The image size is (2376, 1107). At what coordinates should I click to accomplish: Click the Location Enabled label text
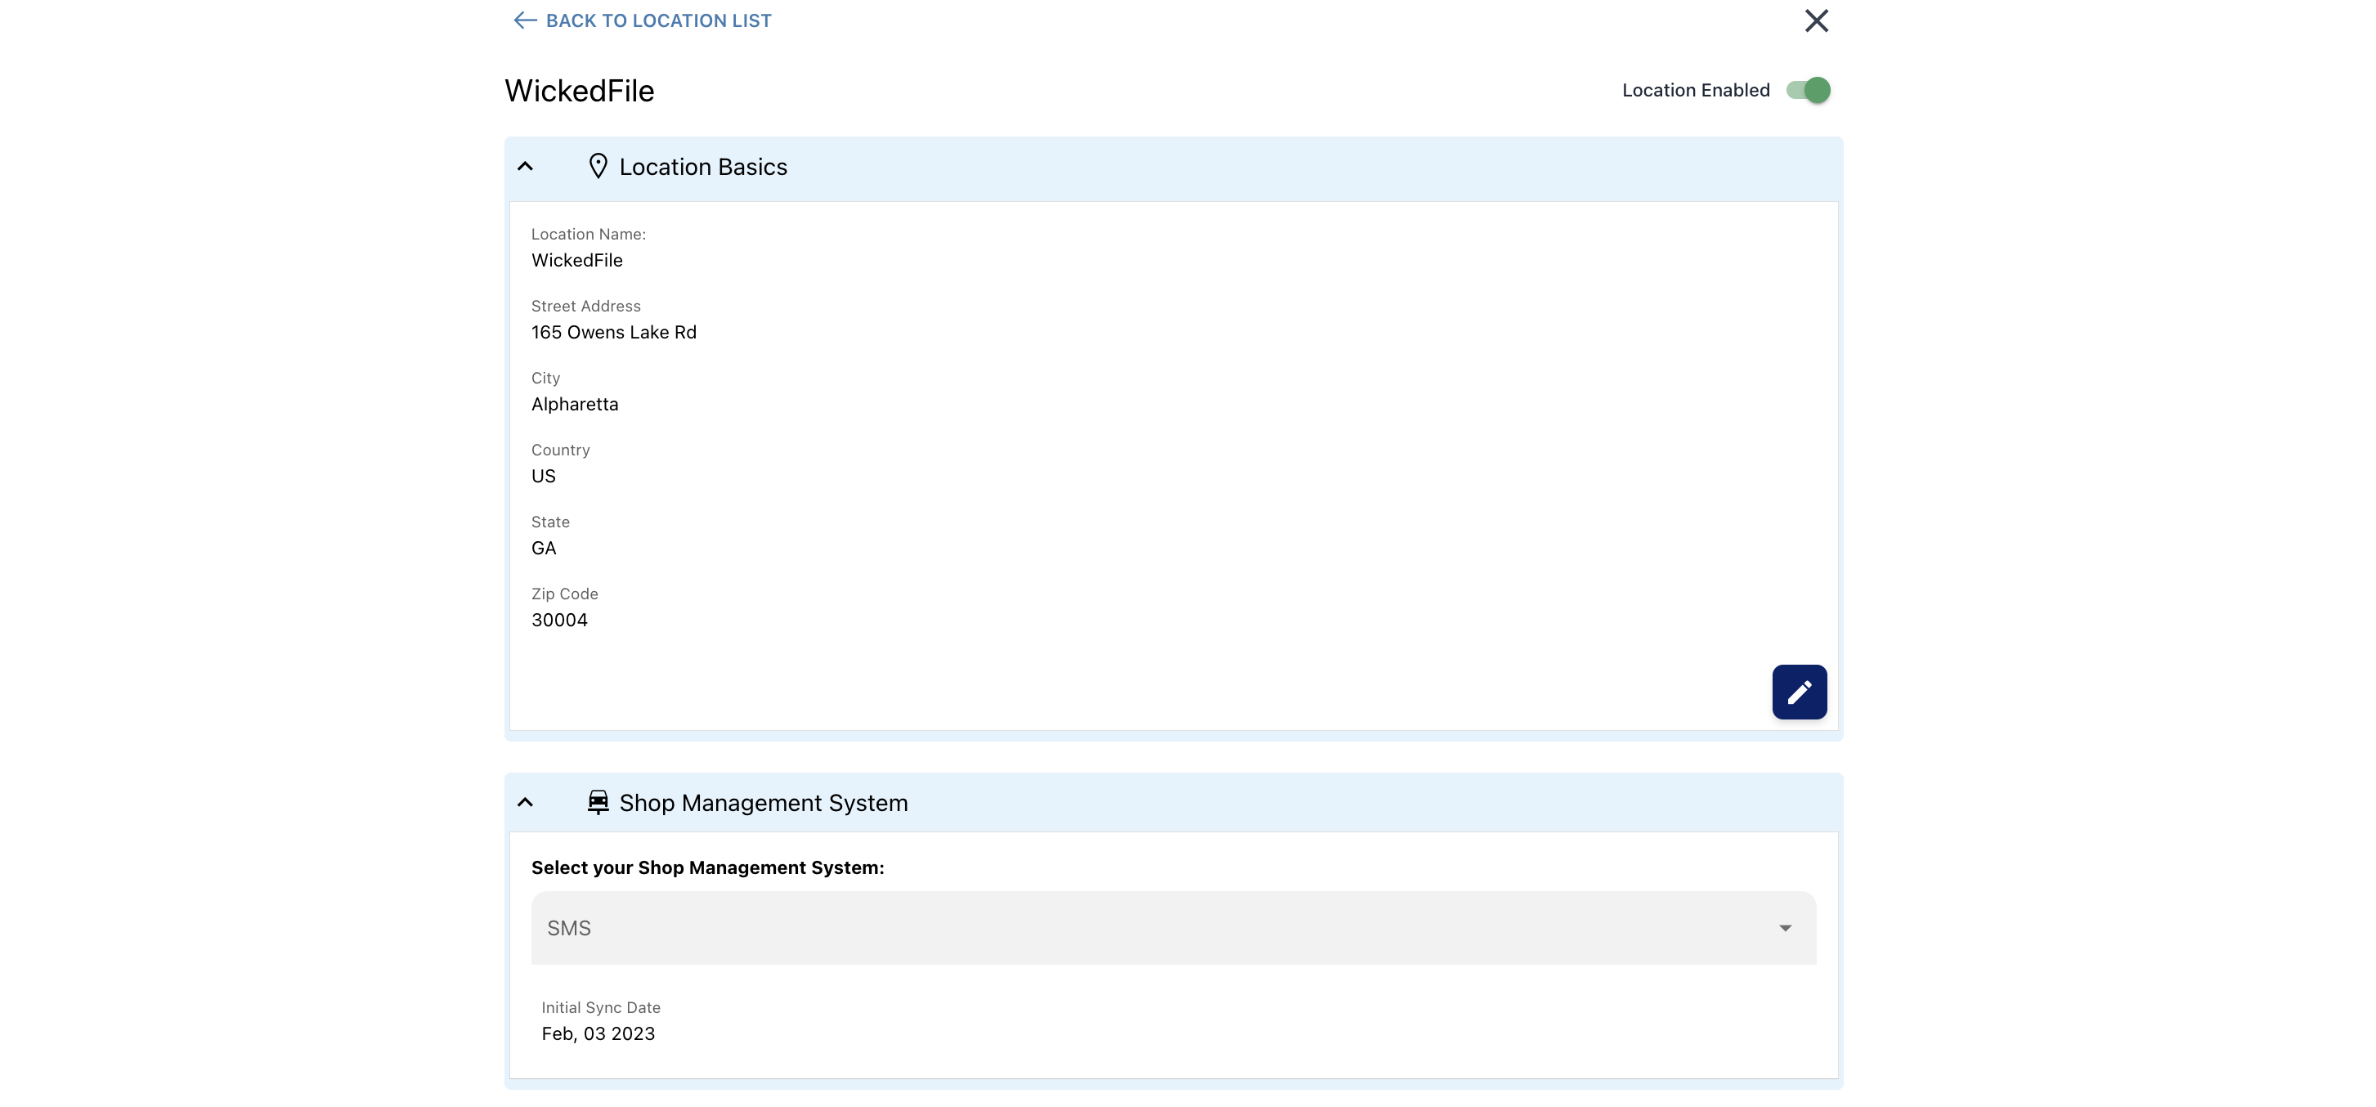(x=1695, y=91)
